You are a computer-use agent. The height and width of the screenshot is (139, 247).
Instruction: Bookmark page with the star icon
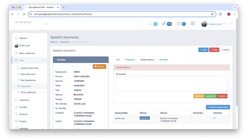pos(212,14)
